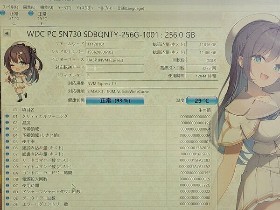Click the status icon for row 01
Image resolution: width=280 pixels, height=210 pixels.
point(7,116)
